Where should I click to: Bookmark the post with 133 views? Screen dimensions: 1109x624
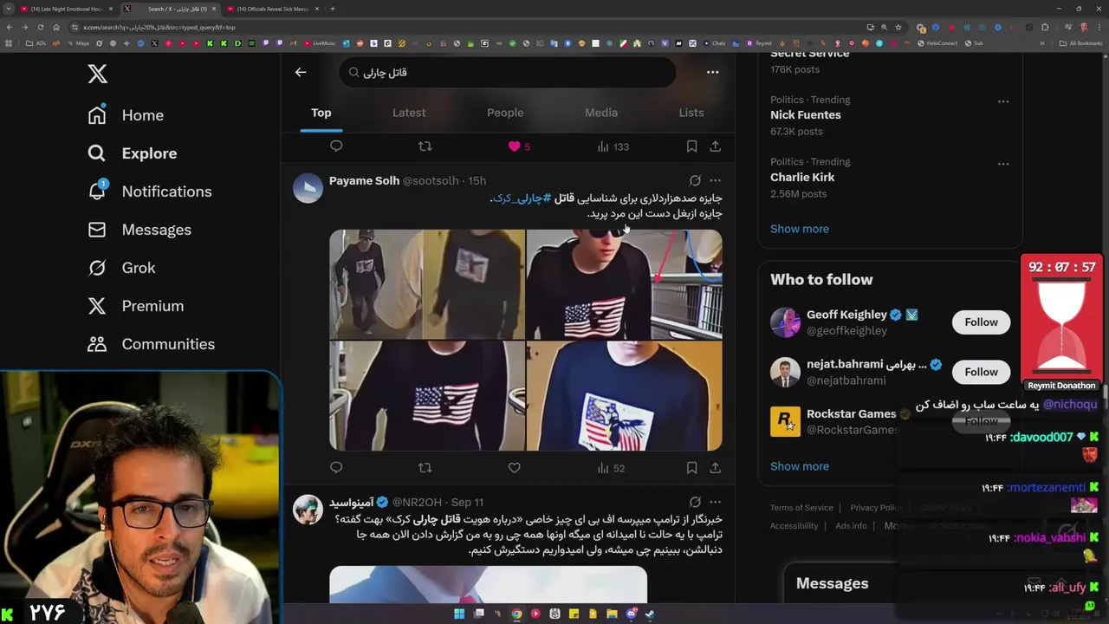691,146
